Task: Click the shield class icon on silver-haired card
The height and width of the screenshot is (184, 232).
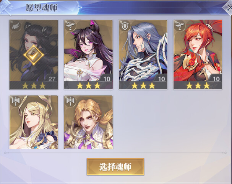Action: (125, 26)
